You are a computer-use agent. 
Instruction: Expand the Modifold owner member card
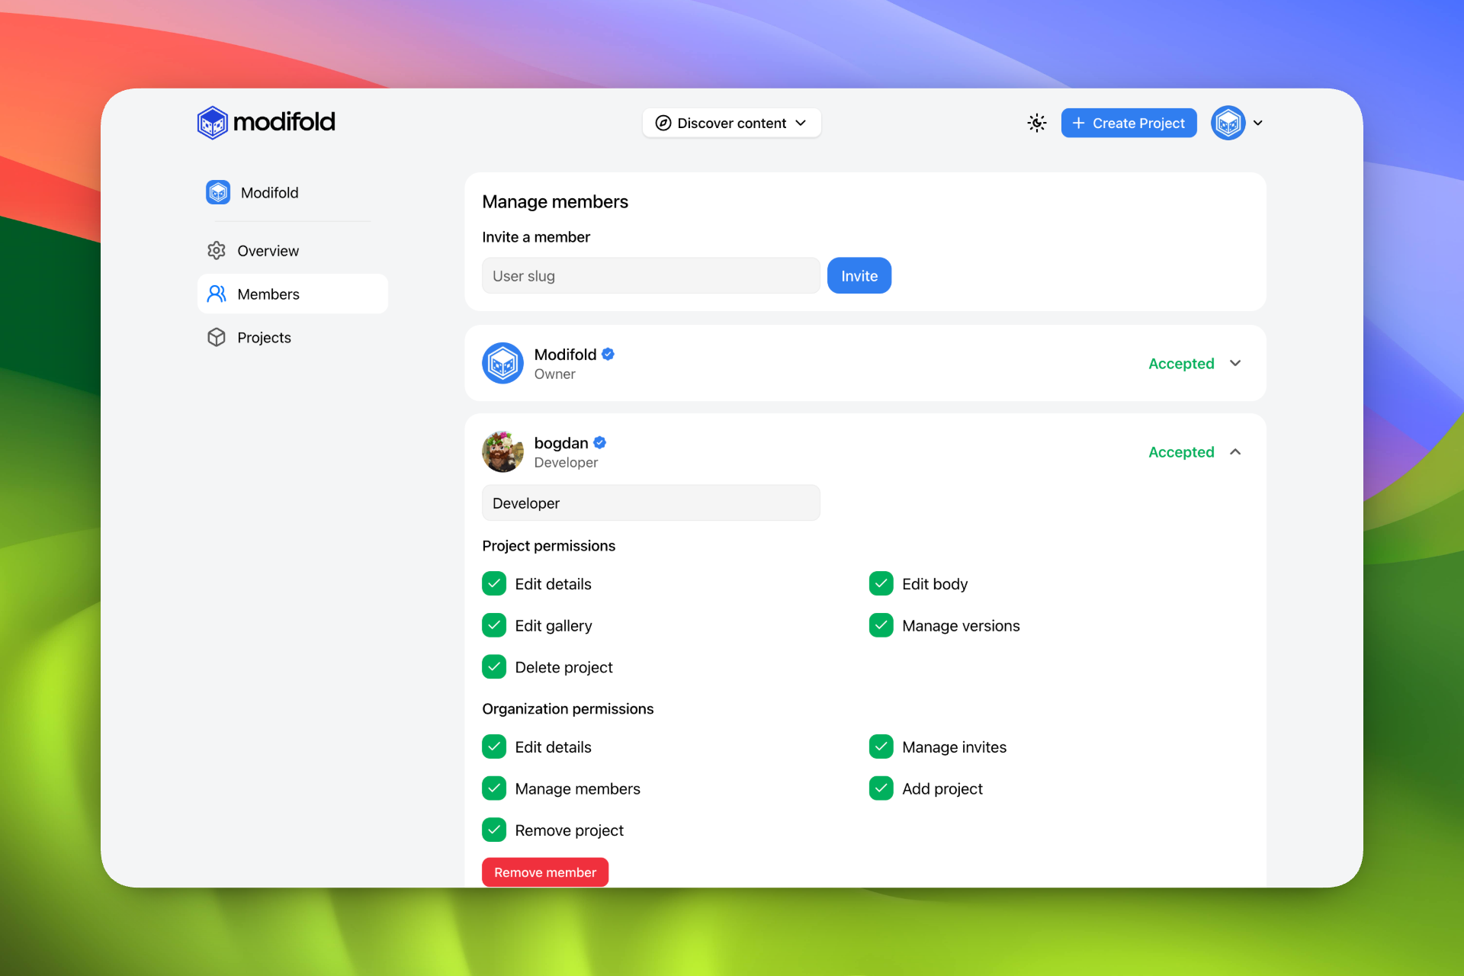(x=1235, y=364)
